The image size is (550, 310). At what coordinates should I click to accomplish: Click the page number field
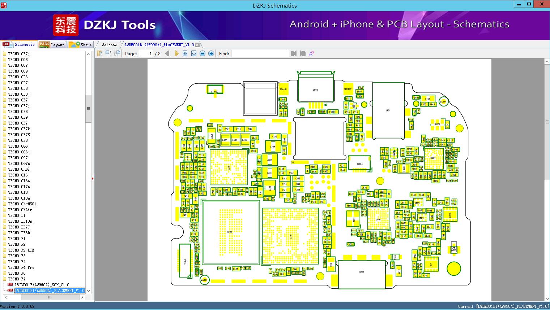[146, 53]
